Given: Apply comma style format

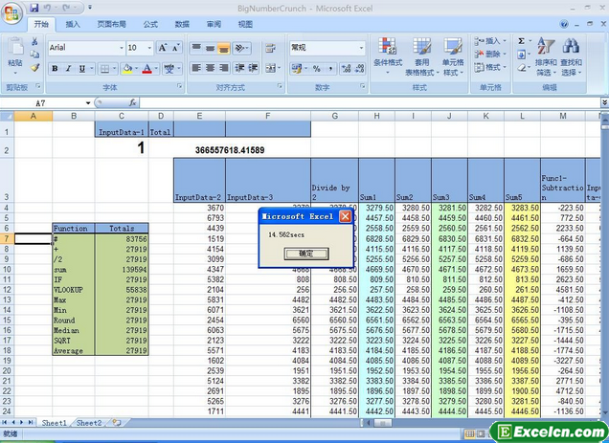Looking at the screenshot, I should click(x=330, y=69).
